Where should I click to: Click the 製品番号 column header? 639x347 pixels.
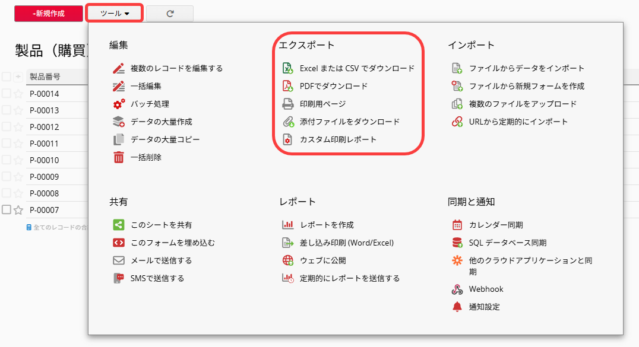pyautogui.click(x=45, y=77)
